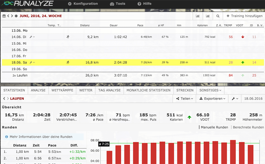
Task: Open the Tools menu
Action: 118,4
